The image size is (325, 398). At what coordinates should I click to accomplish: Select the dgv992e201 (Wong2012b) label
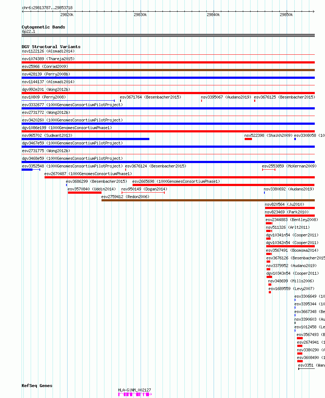point(46,89)
